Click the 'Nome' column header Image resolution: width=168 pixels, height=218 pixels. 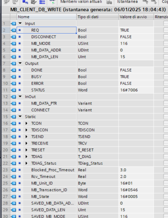point(47,17)
